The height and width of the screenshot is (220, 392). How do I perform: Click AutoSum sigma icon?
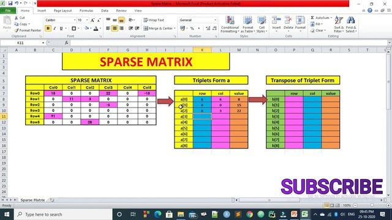click(312, 18)
